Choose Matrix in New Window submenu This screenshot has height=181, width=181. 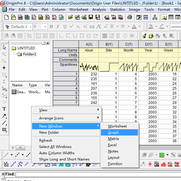coord(120,139)
